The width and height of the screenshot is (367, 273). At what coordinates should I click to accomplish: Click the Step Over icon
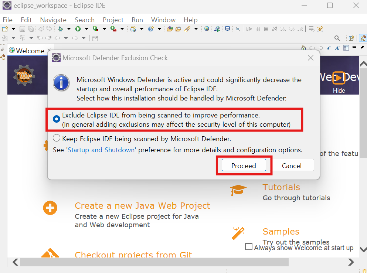(292, 29)
